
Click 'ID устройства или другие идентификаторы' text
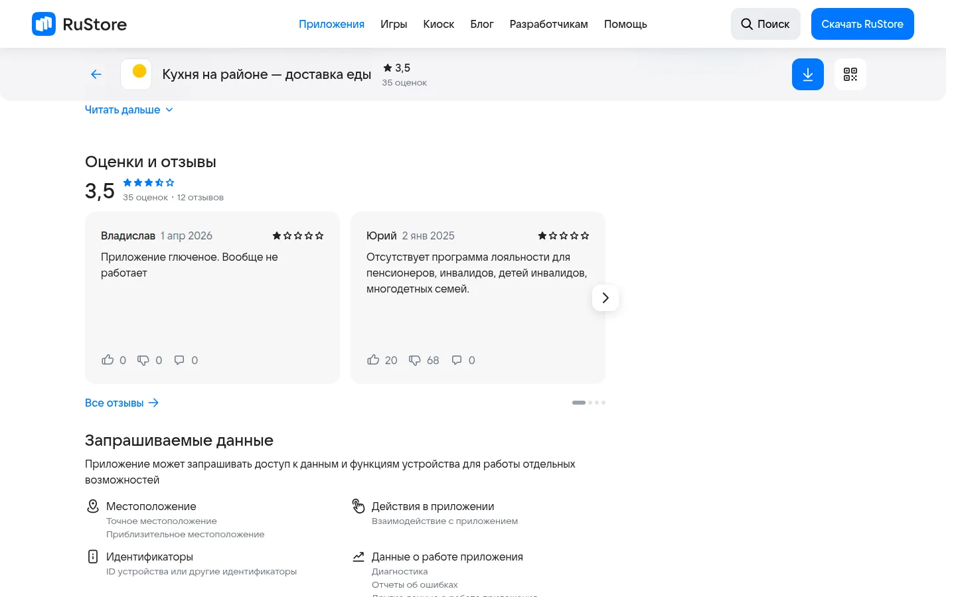201,572
